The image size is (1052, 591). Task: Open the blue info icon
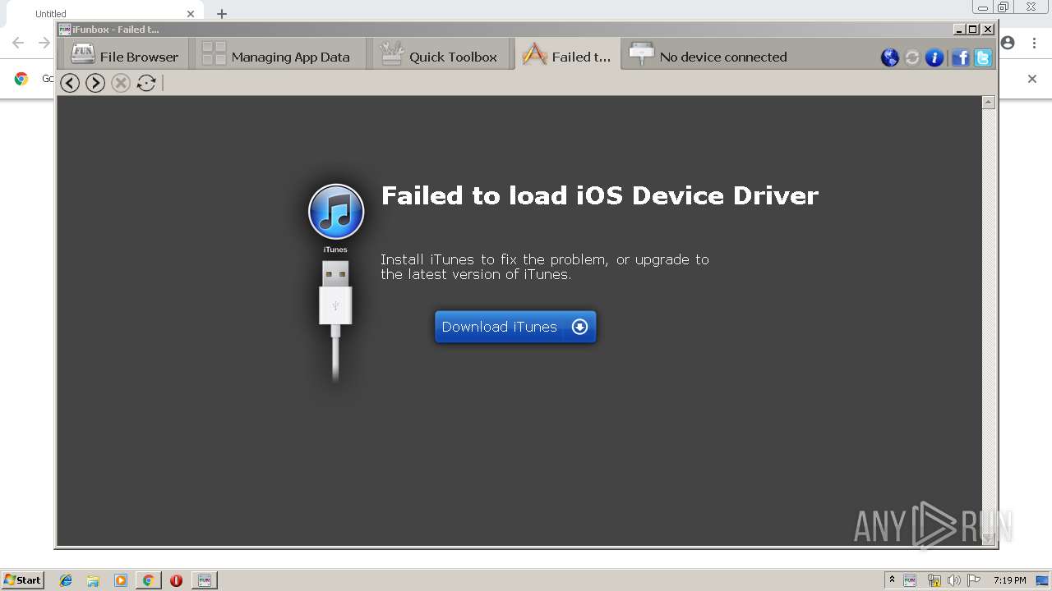point(934,57)
